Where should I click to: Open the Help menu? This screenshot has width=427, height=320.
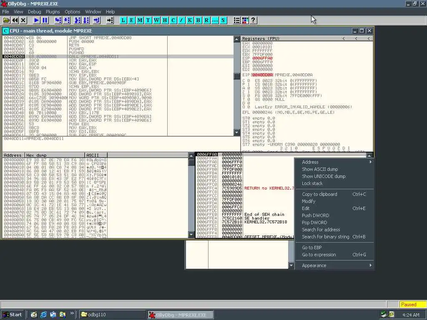pyautogui.click(x=110, y=12)
